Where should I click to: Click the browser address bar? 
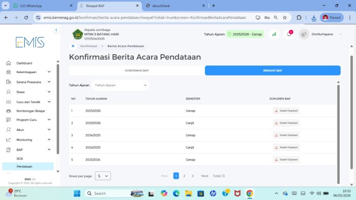[x=144, y=17]
